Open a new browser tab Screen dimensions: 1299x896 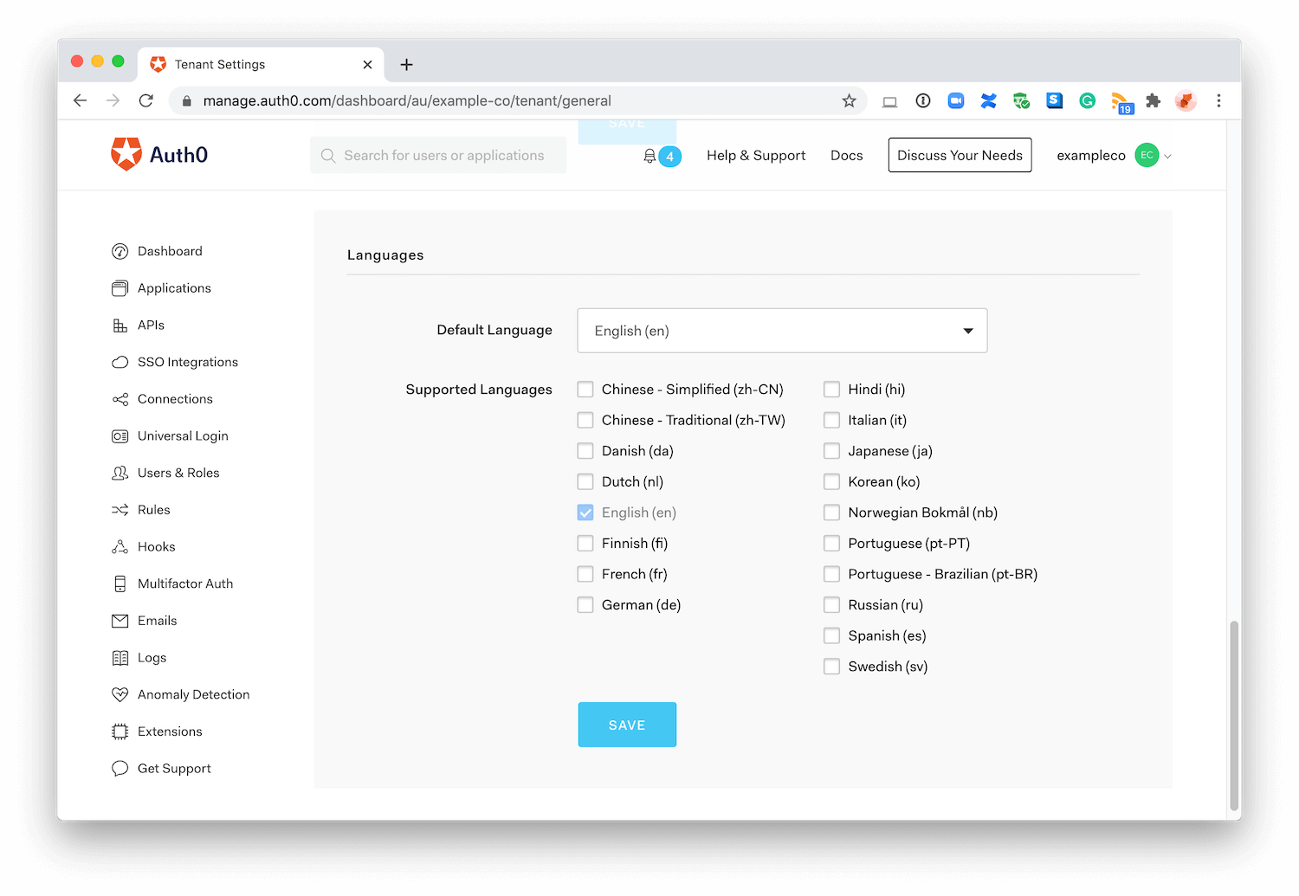point(406,64)
